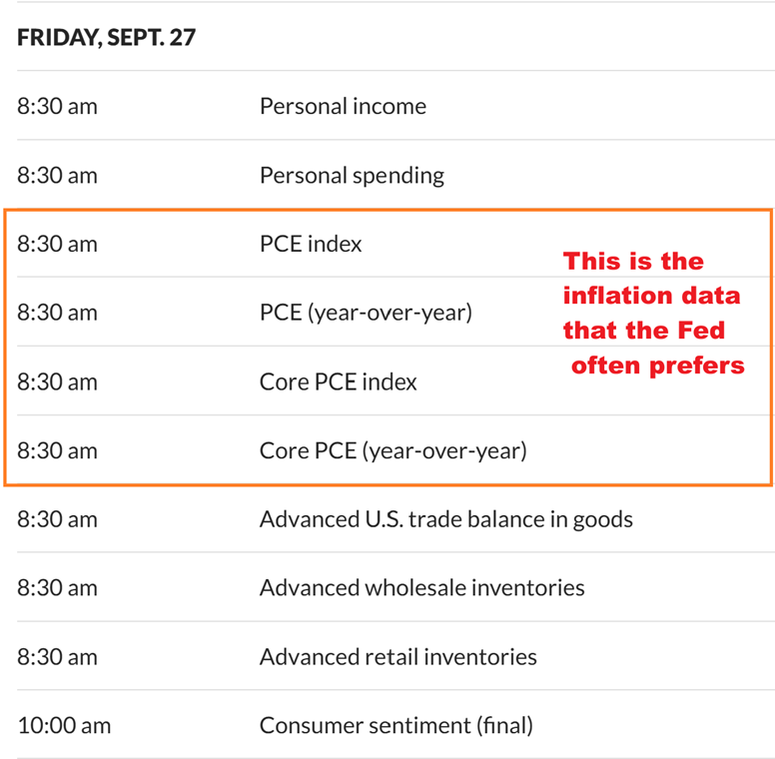
Task: Click the red Fed inflation data annotation
Action: [653, 313]
